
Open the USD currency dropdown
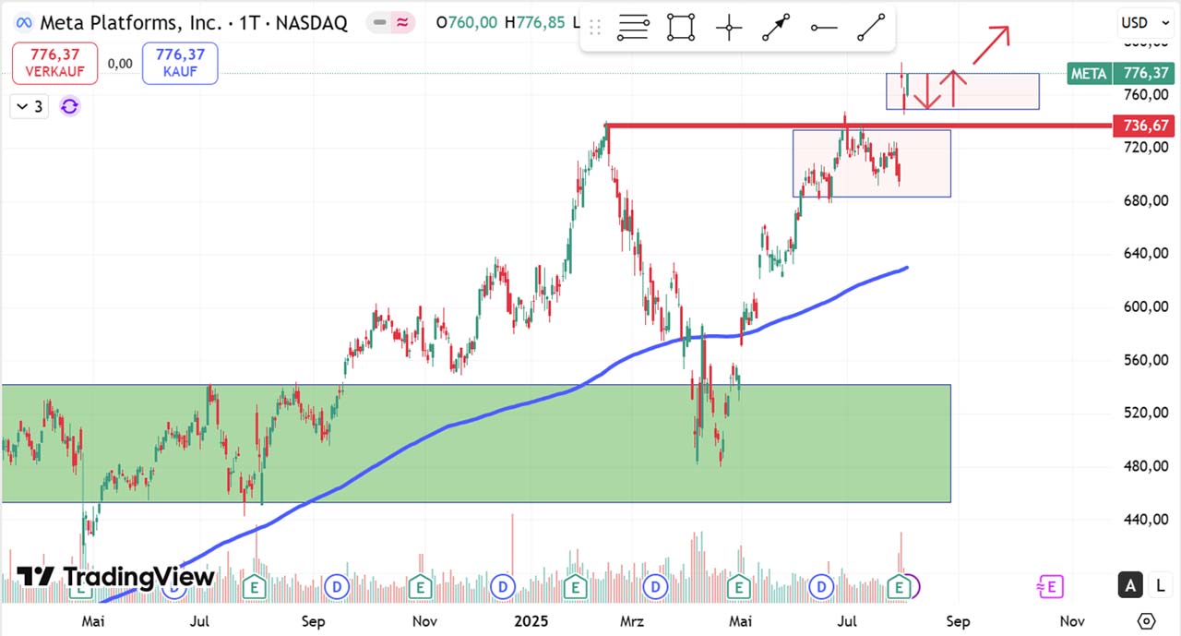click(x=1139, y=22)
